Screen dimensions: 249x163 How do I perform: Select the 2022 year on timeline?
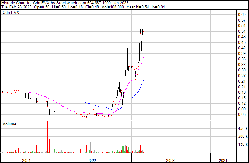tap(92, 161)
